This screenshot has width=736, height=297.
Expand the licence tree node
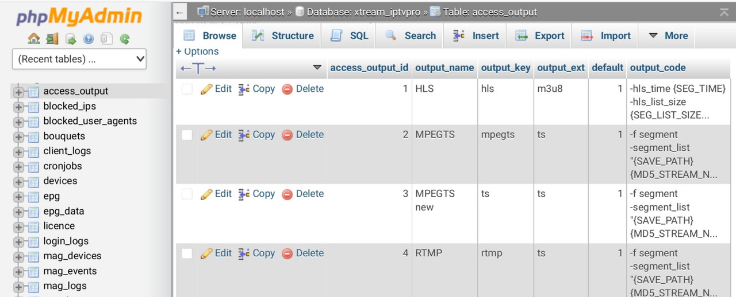click(x=18, y=226)
